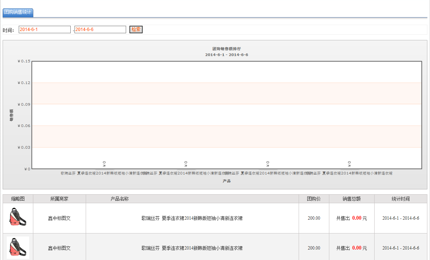Click the 200.00 group price in the first row

tap(314, 218)
